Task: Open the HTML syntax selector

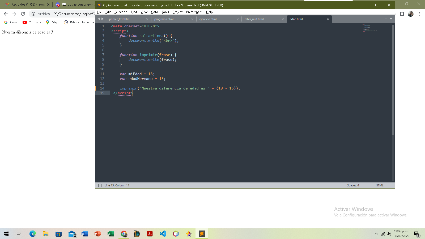Action: 380,185
